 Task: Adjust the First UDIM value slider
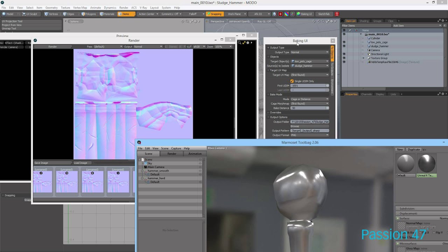pyautogui.click(x=310, y=85)
